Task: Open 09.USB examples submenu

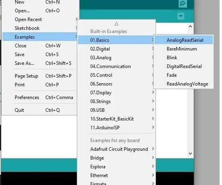Action: [116, 110]
